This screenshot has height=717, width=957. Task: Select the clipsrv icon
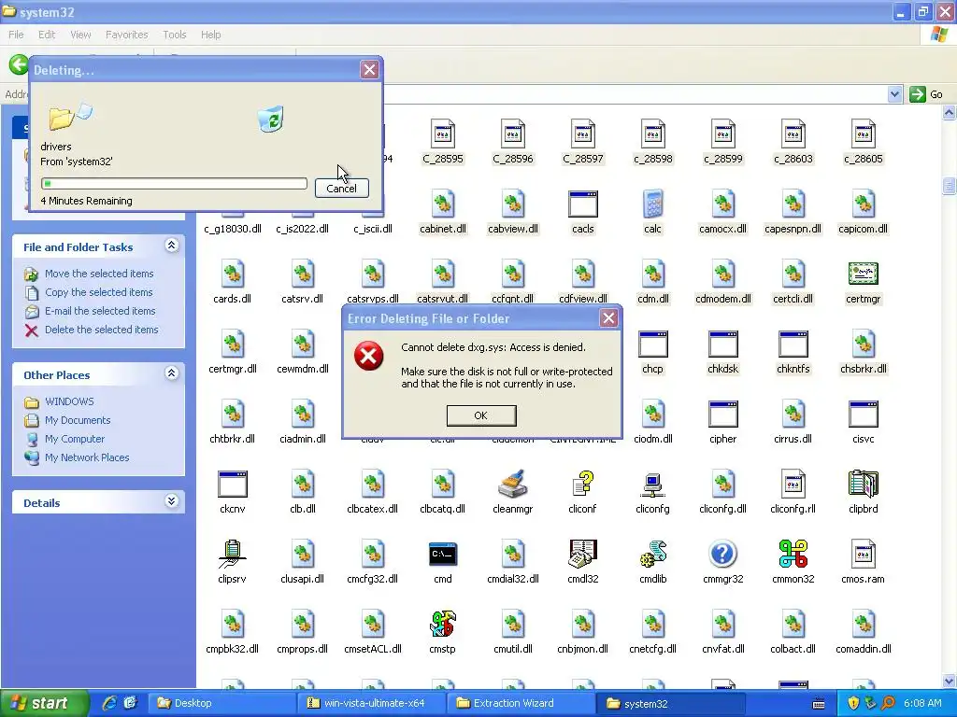[232, 555]
